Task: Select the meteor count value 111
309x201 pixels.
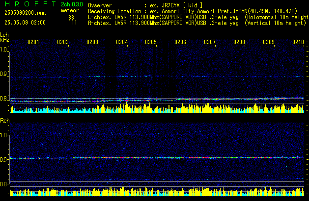Action: click(73, 23)
